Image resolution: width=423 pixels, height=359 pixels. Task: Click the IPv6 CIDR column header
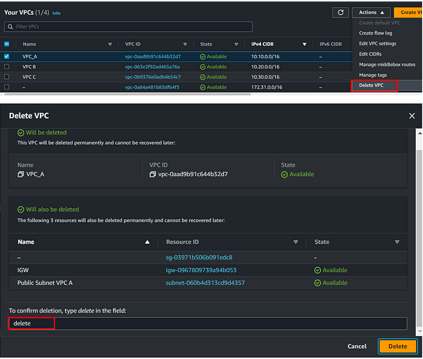(x=331, y=44)
